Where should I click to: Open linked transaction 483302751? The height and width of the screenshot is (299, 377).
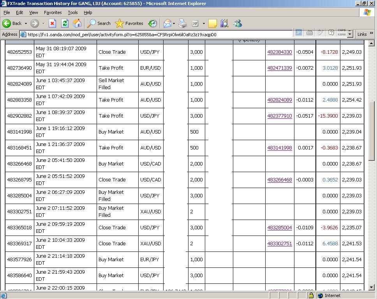coord(280,243)
